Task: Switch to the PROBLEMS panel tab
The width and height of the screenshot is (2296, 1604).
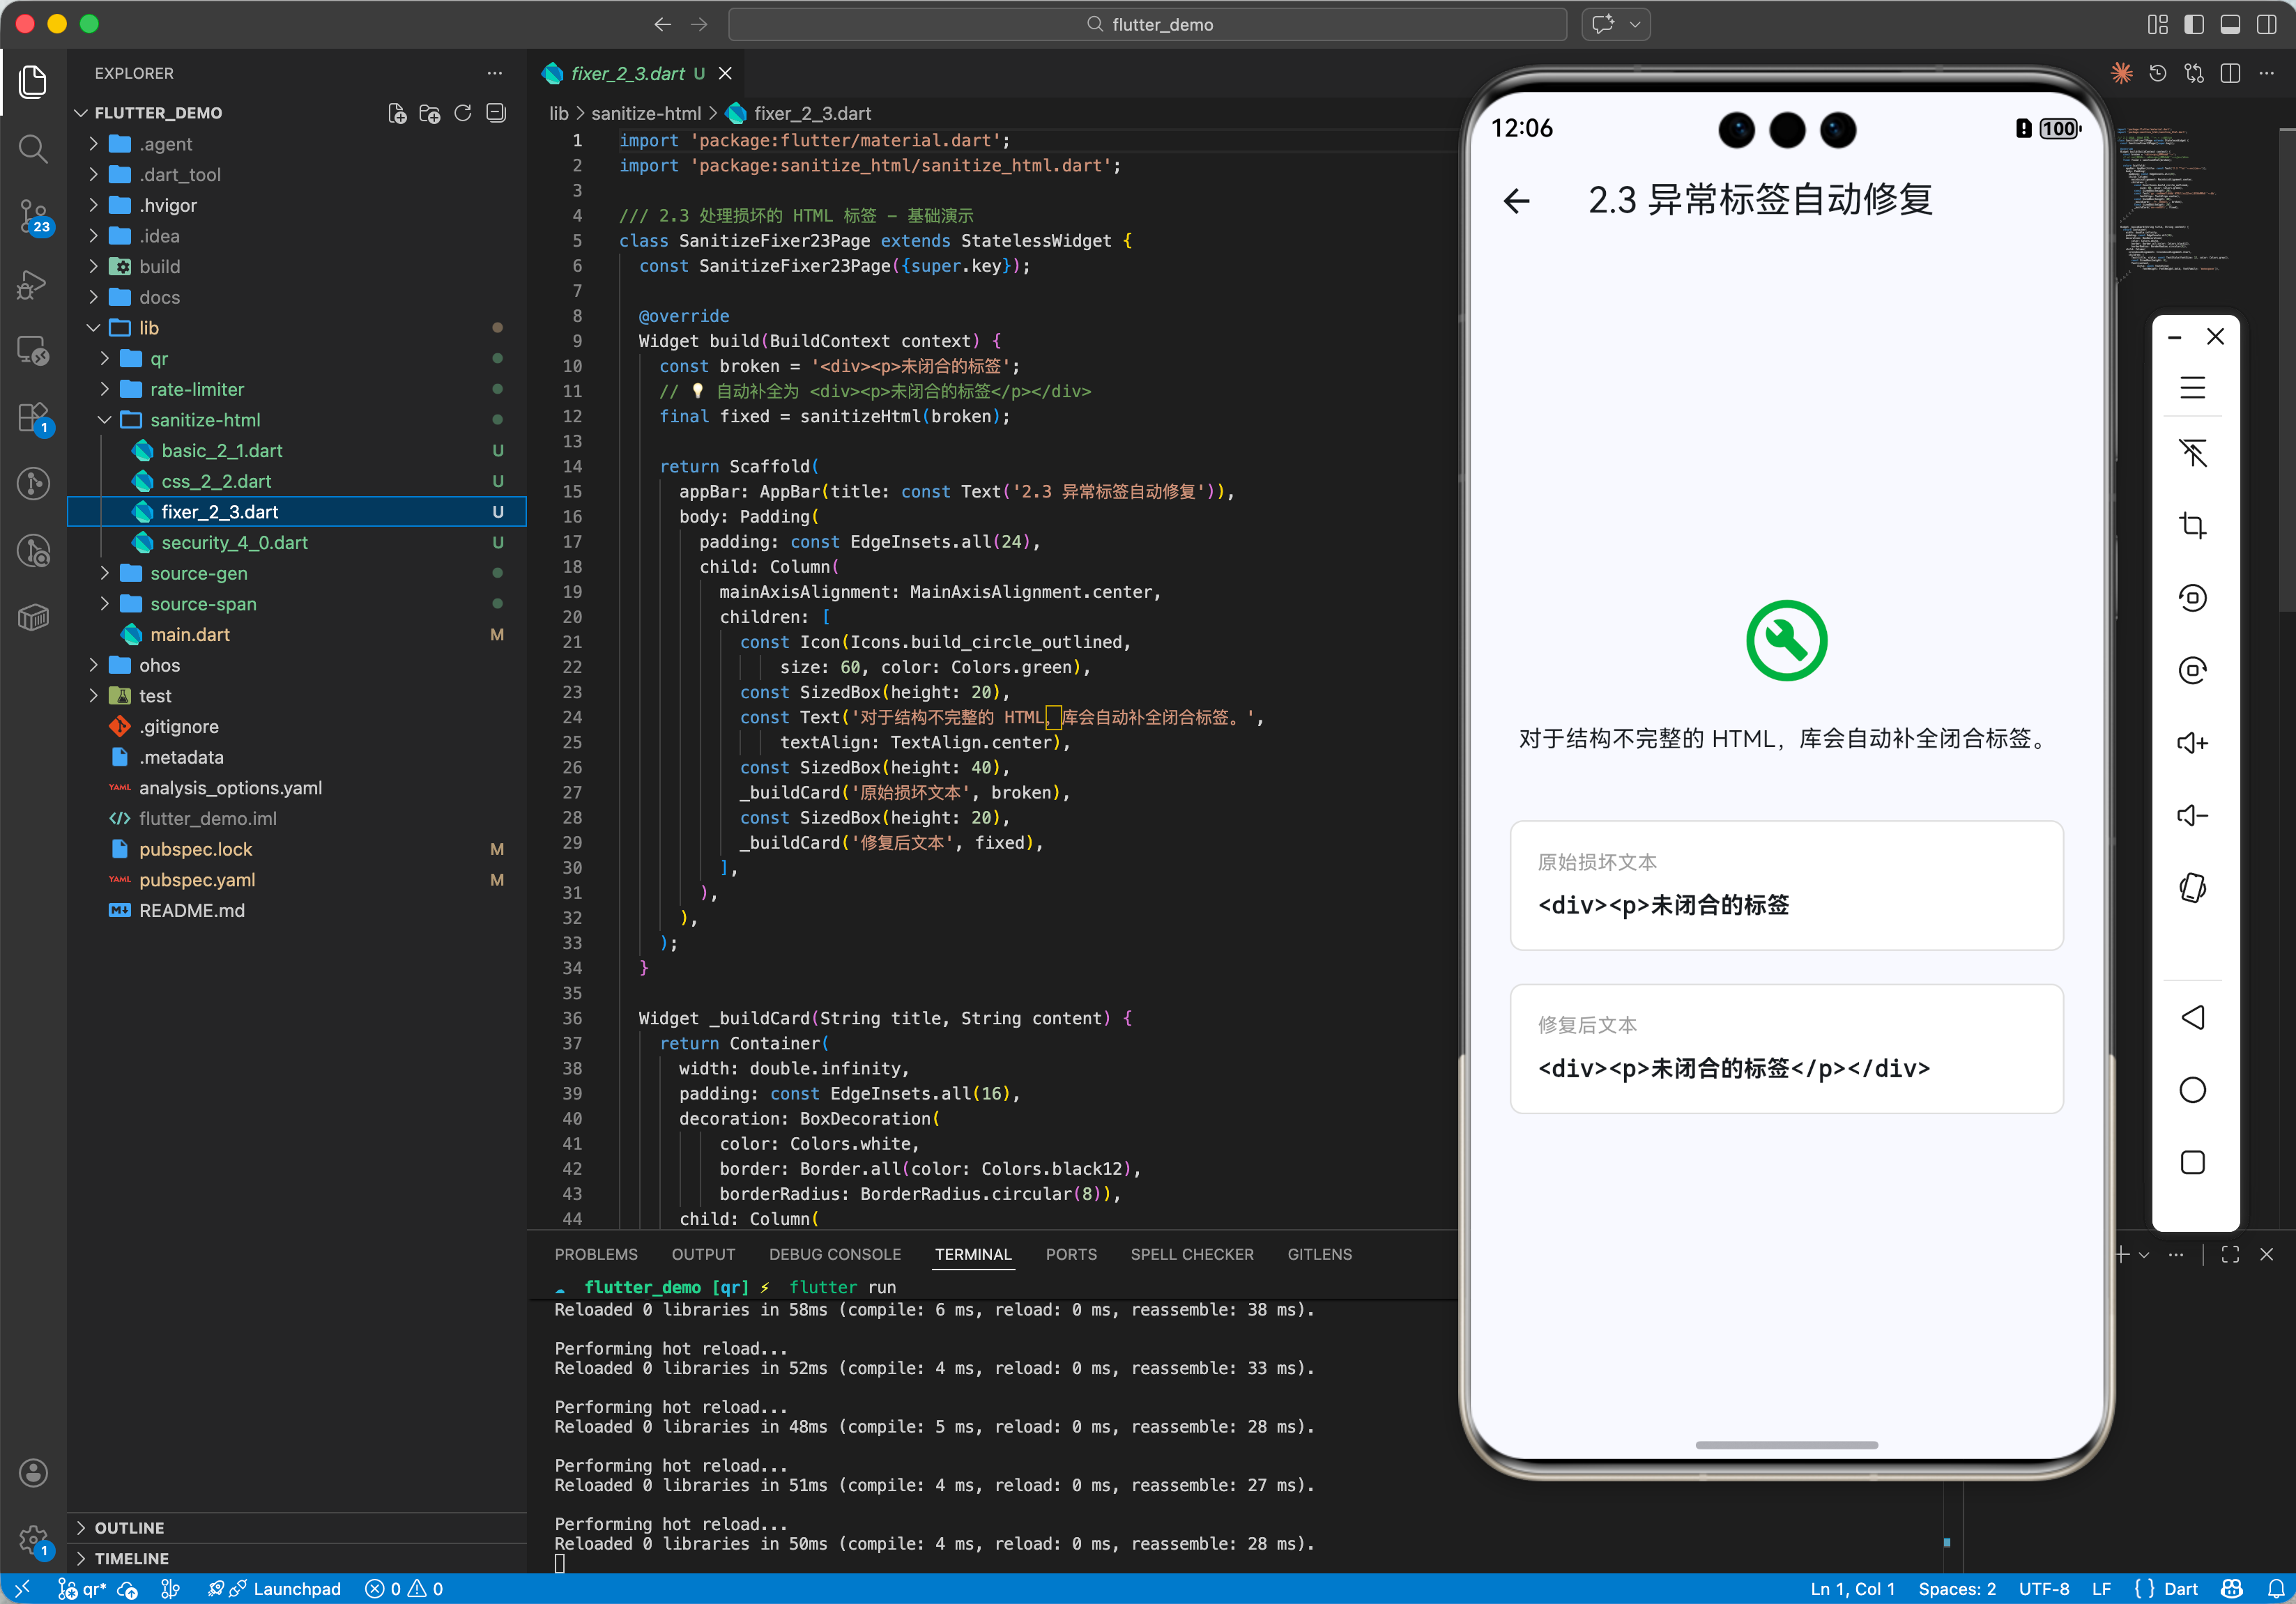Action: tap(596, 1254)
